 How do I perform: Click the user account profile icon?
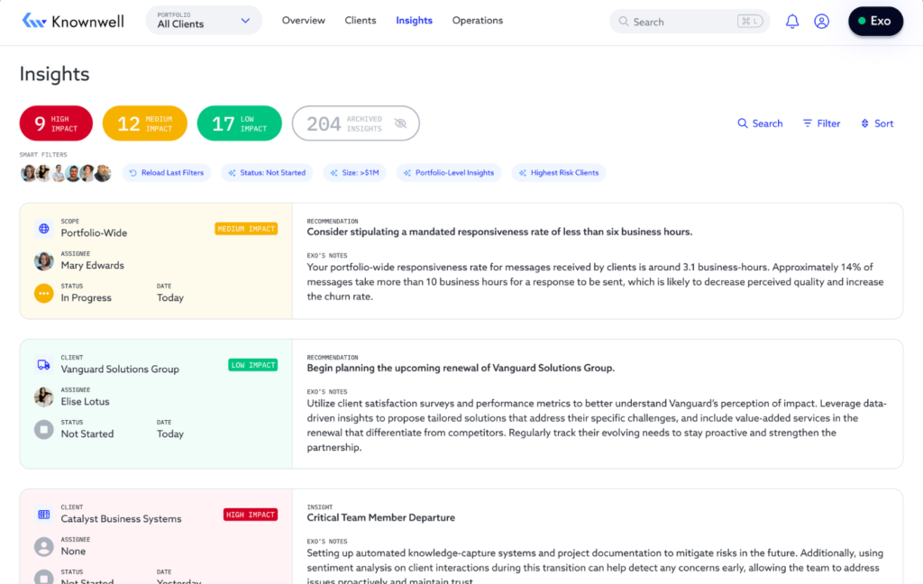point(821,21)
